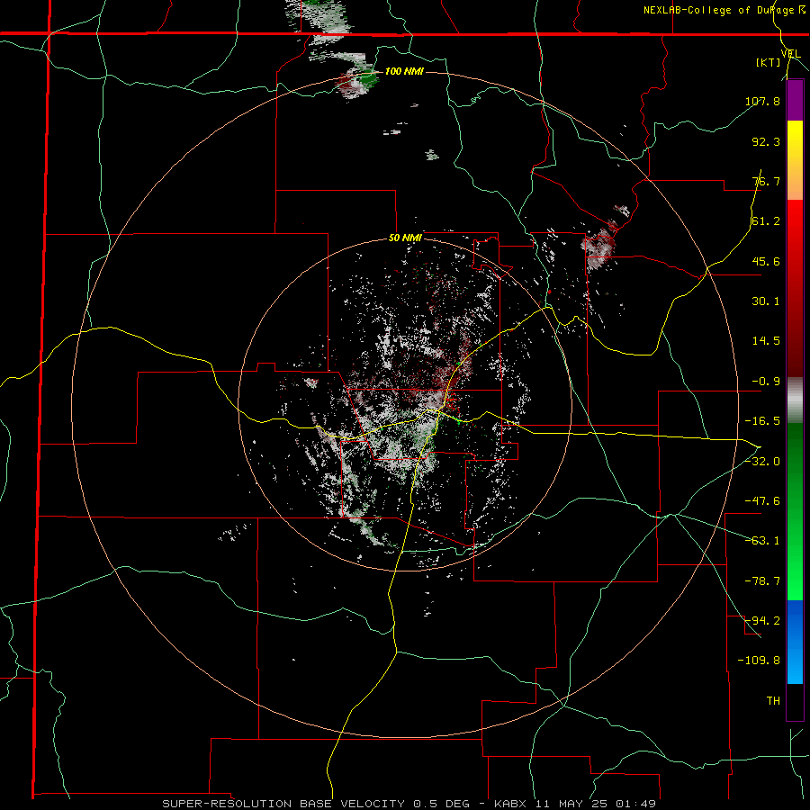The image size is (810, 810).
Task: Select the 30.1 scale value
Action: 766,301
